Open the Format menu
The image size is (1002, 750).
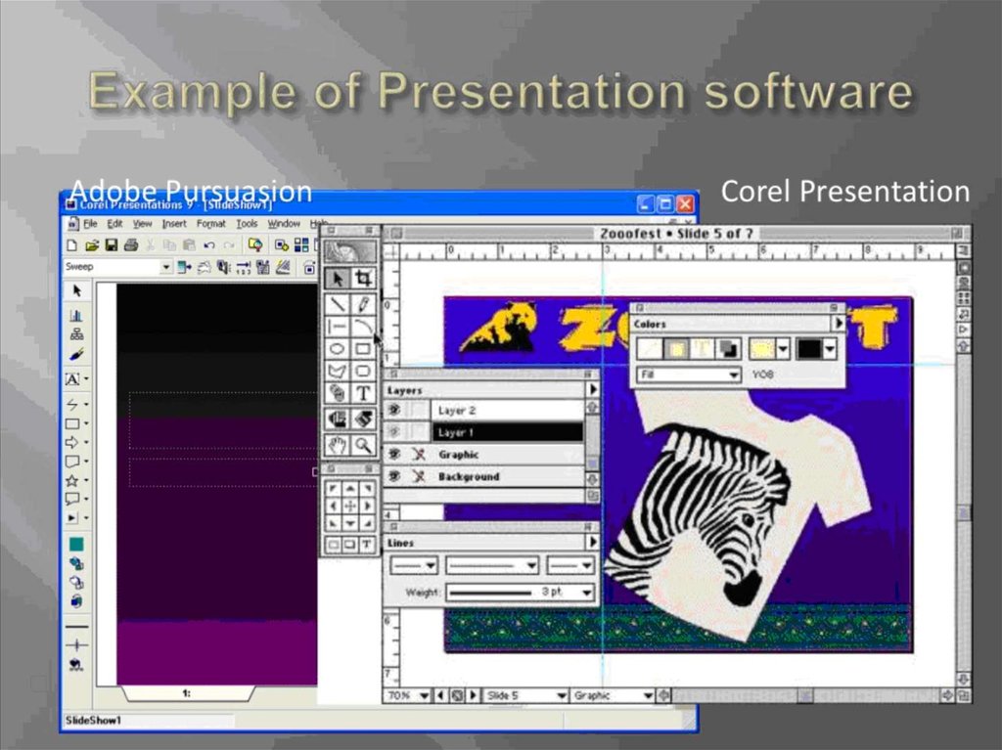pos(210,224)
